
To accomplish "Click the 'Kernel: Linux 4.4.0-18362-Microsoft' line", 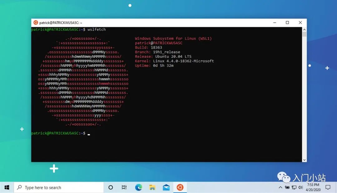I will pos(174,61).
